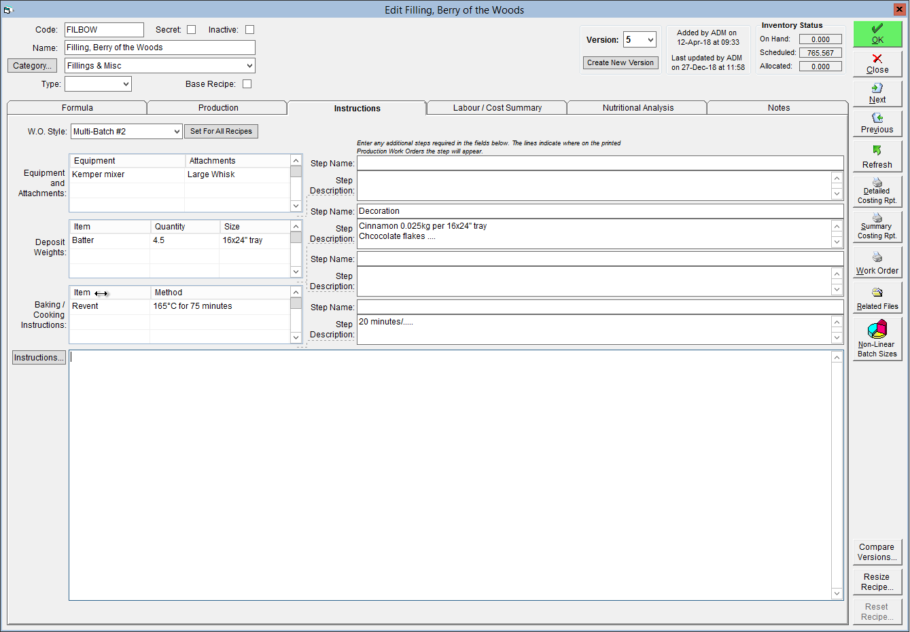Screen dimensions: 910x632
Task: Click the application icon in title bar
Action: [x=8, y=10]
